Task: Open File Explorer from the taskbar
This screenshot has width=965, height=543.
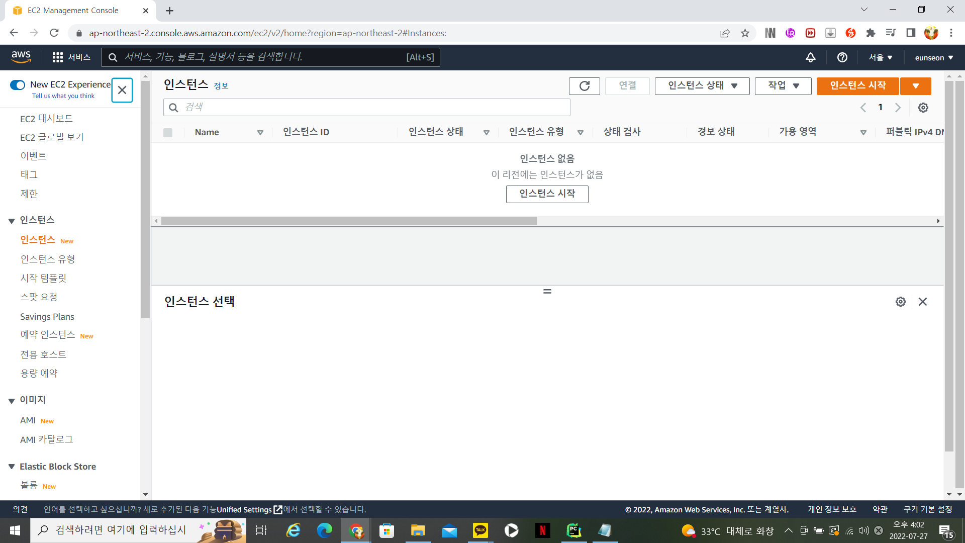Action: click(418, 530)
